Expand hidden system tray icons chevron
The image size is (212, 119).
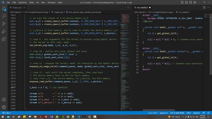(183, 117)
